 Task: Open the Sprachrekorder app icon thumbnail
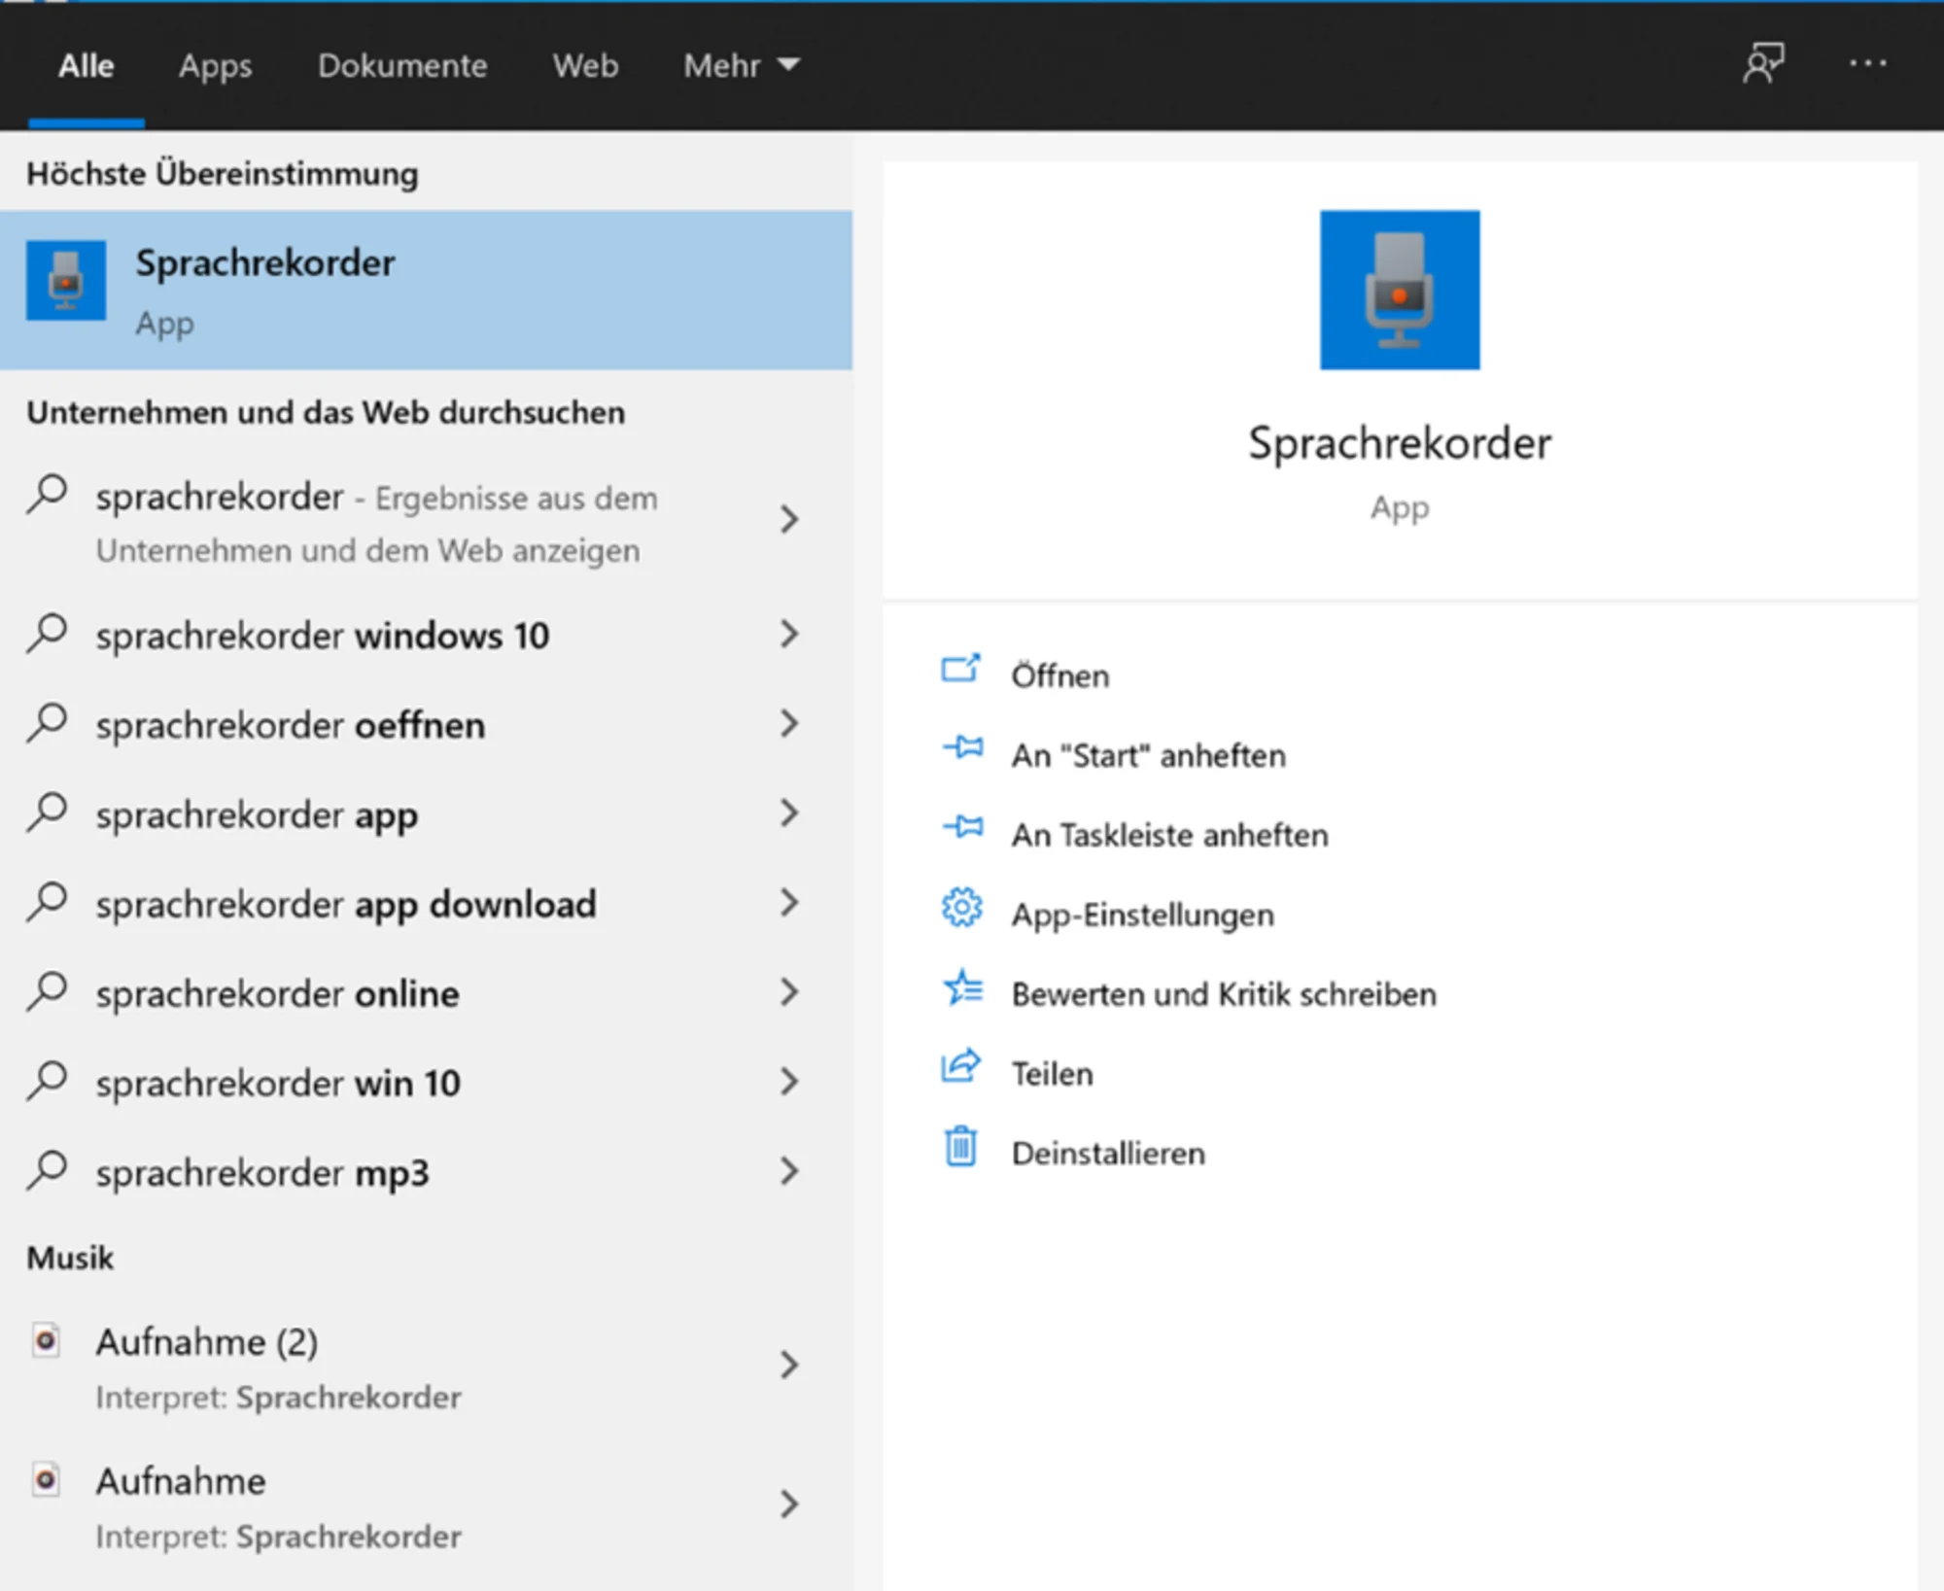1400,289
